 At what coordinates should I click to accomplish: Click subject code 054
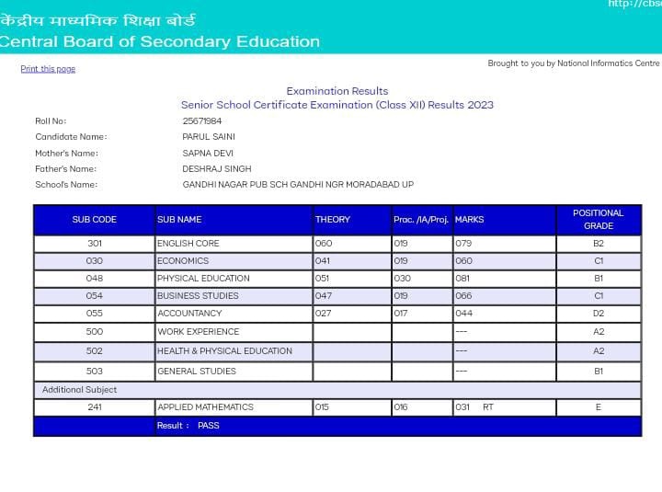[x=94, y=295]
